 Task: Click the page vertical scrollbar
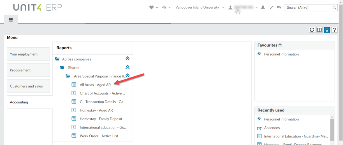[340, 72]
